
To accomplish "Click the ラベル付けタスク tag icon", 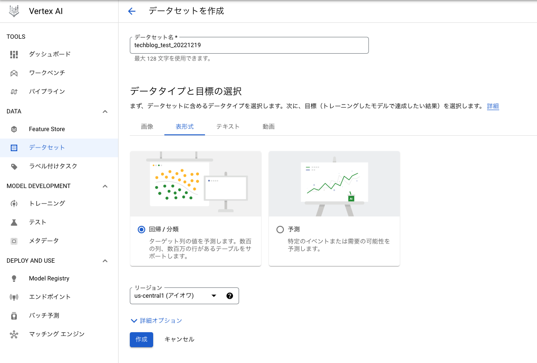I will coord(14,167).
